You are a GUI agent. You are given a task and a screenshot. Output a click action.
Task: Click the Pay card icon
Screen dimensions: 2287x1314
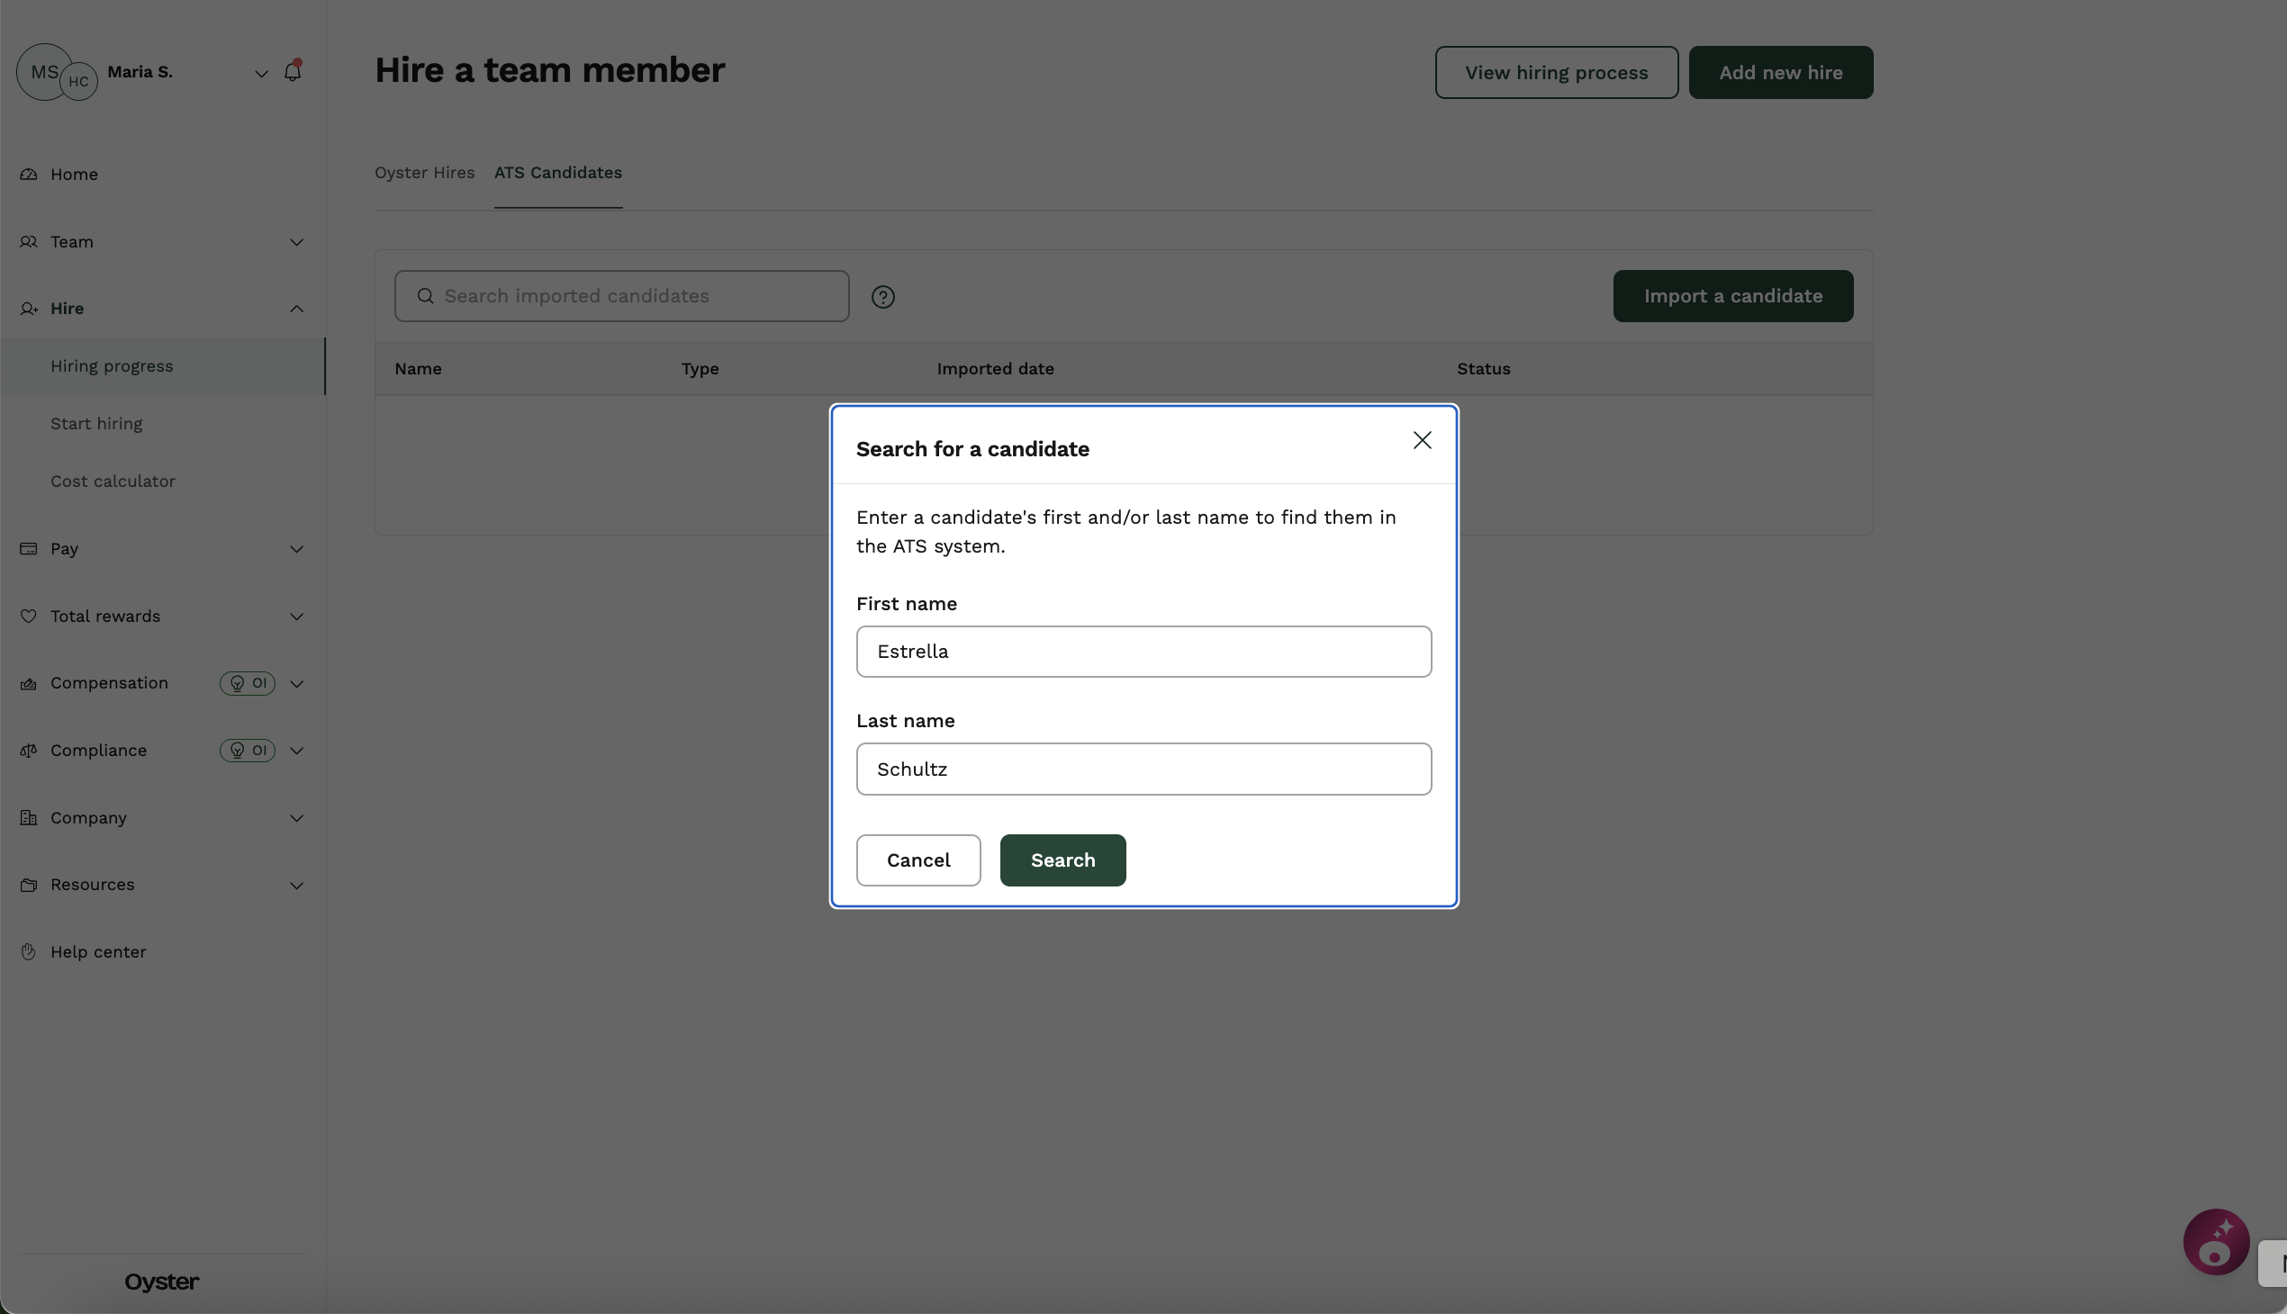(x=29, y=549)
